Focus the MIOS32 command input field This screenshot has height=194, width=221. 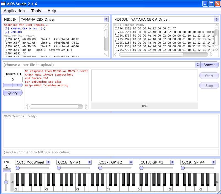(x=110, y=152)
